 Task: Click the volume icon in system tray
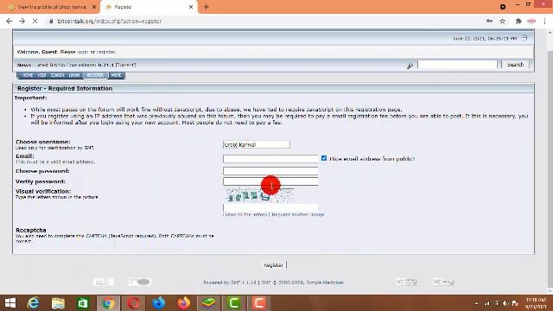pos(505,303)
